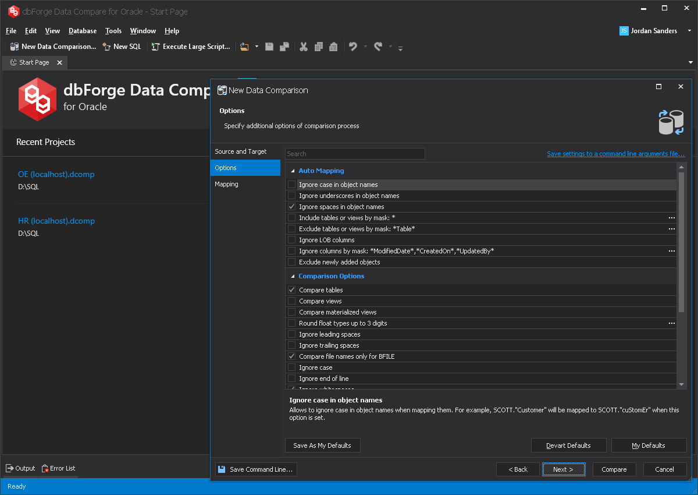Click the Save icon in toolbar
This screenshot has width=698, height=495.
point(269,47)
